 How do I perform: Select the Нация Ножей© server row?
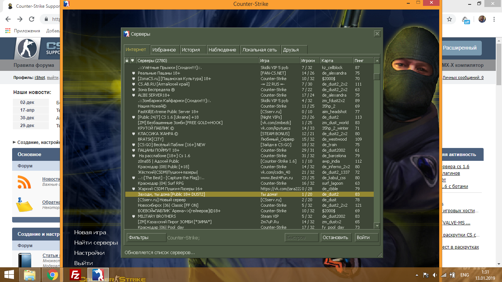250,106
